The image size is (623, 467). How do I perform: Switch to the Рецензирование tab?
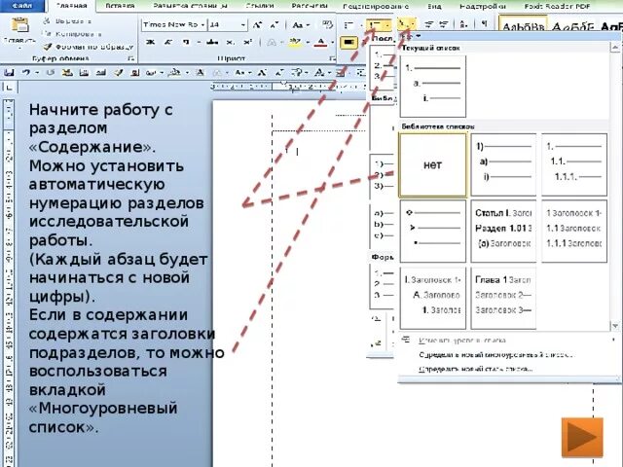coord(376,6)
